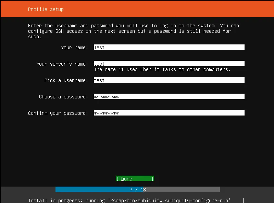Click the 'Your name' input field
Image resolution: width=274 pixels, height=203 pixels.
(169, 48)
